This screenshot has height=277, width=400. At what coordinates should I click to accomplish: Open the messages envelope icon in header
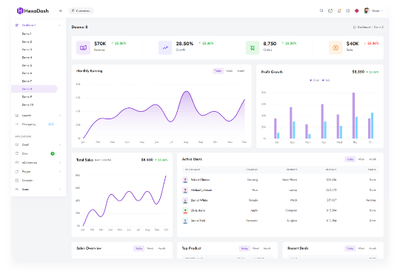330,10
